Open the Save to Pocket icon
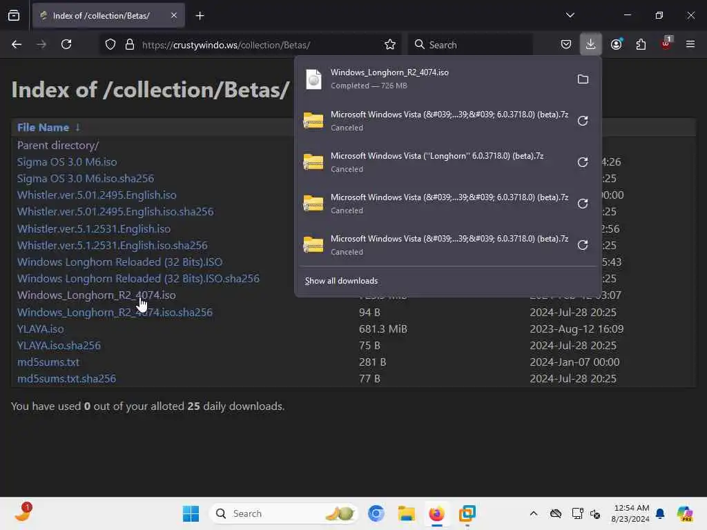707x530 pixels. [566, 45]
